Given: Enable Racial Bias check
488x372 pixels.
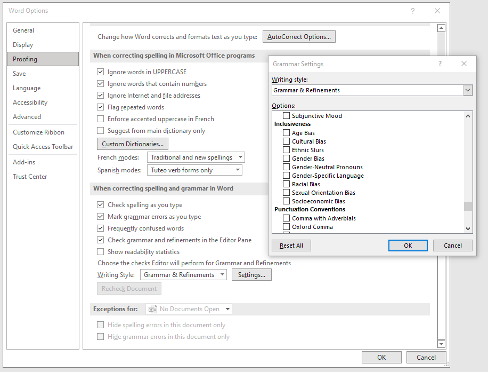Looking at the screenshot, I should [286, 184].
